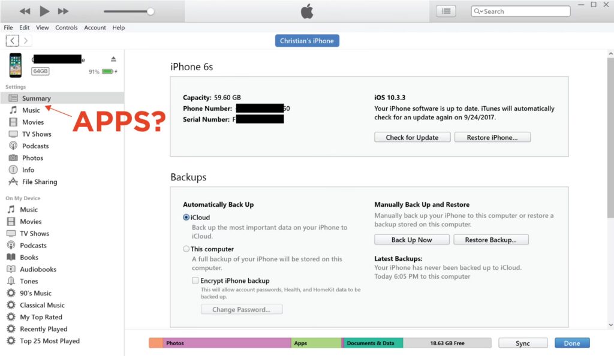Select the iCloud backup radio button

[186, 218]
